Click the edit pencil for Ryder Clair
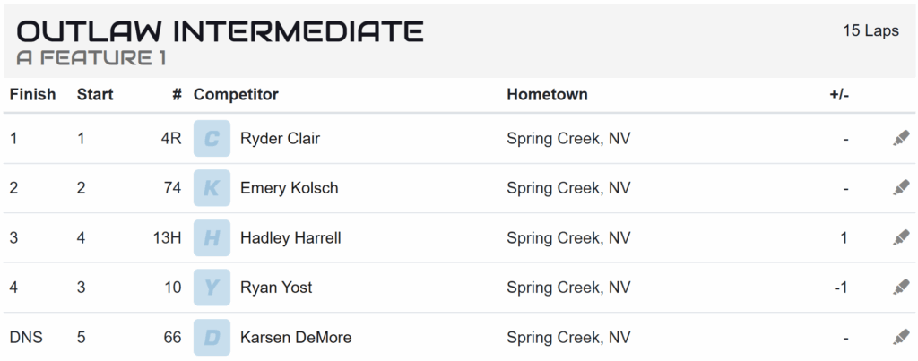 click(901, 139)
